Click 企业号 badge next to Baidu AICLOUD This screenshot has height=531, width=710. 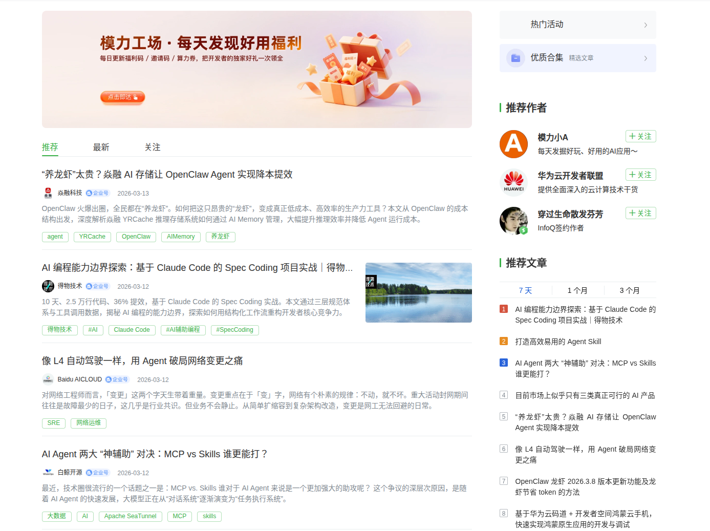[117, 379]
